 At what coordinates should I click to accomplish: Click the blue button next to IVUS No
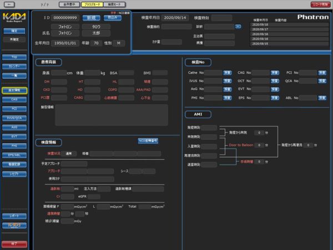(x=228, y=81)
